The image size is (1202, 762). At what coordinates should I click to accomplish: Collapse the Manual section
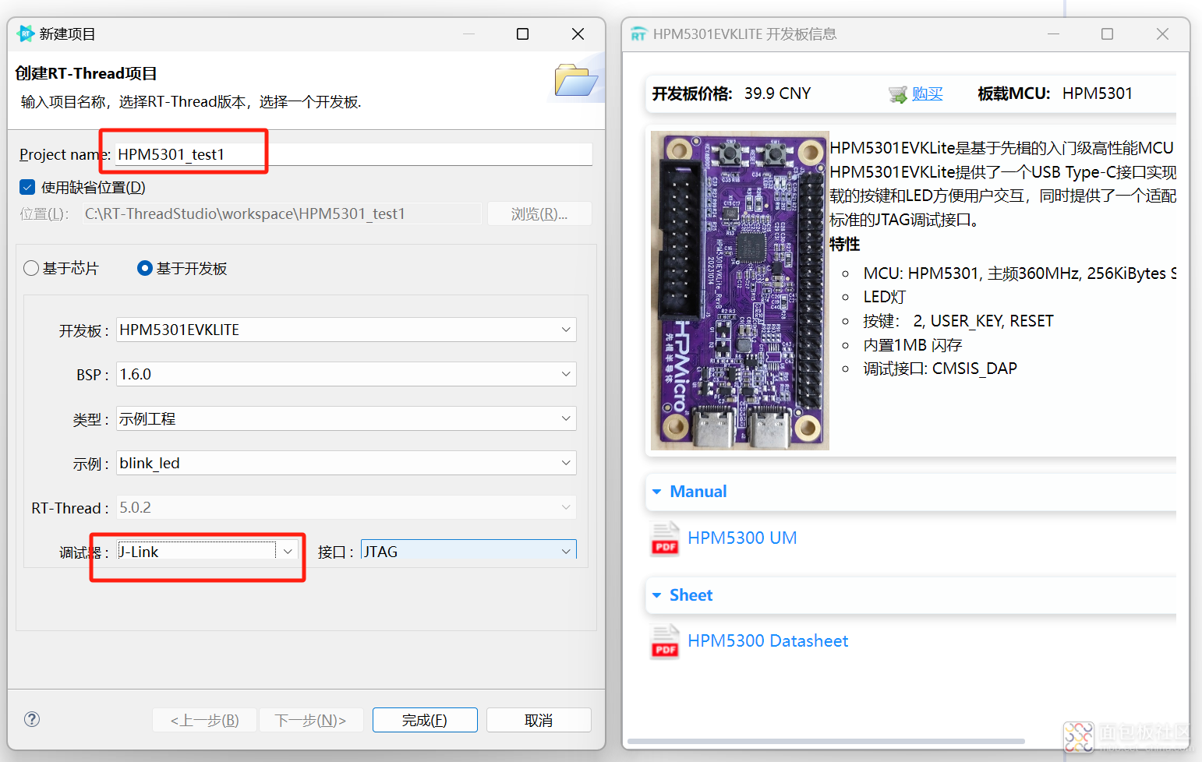point(657,492)
